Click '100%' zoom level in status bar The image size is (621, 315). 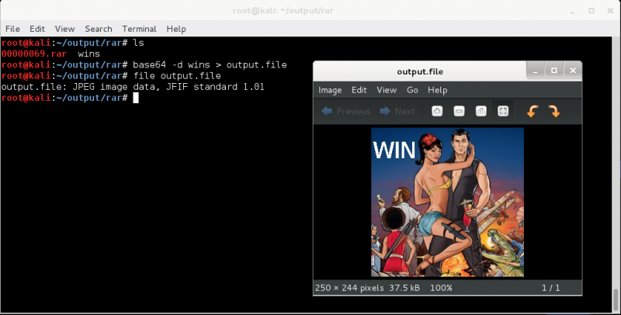coord(441,288)
